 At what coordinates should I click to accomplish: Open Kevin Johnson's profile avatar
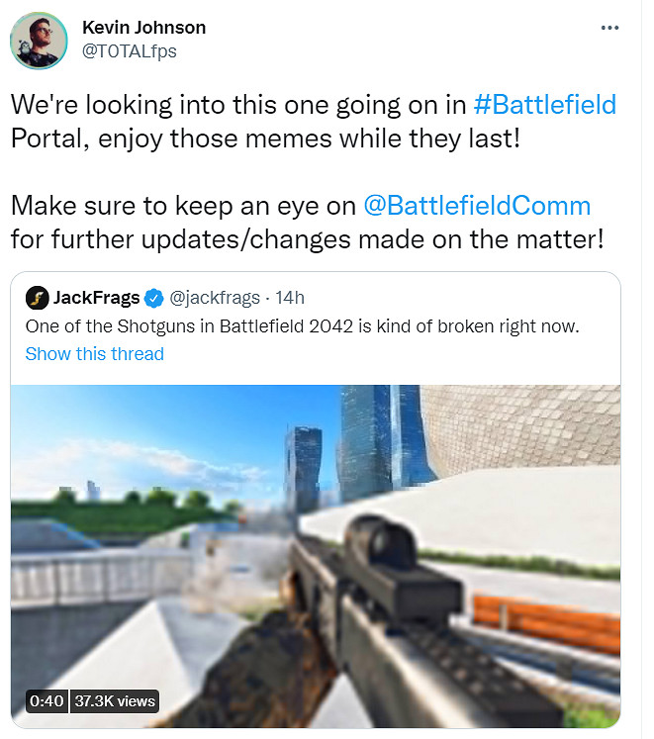(39, 41)
